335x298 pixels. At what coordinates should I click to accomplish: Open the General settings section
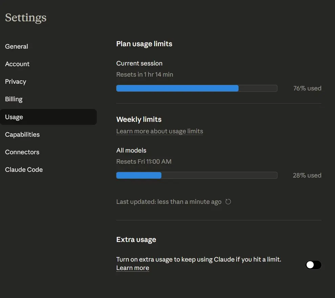pos(17,47)
